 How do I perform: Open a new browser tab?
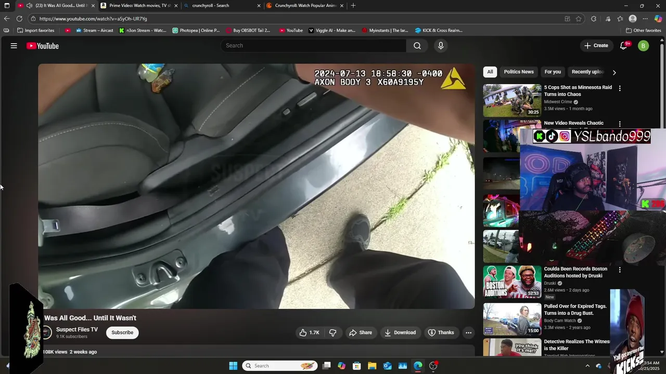pos(353,6)
